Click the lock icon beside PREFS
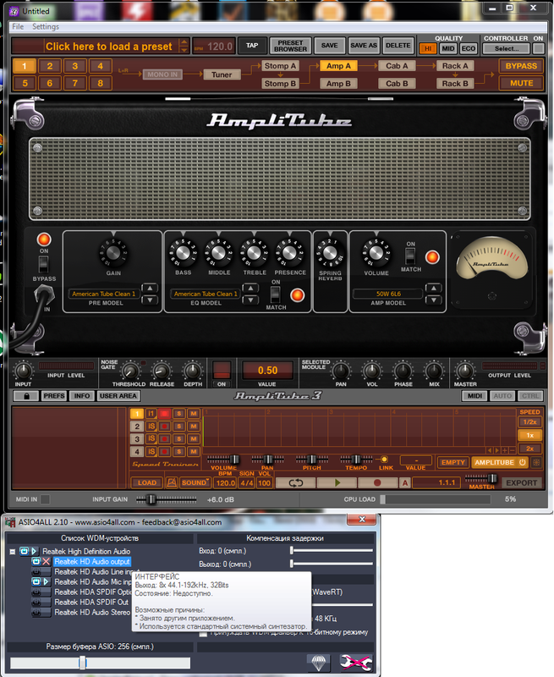The height and width of the screenshot is (677, 554). [26, 396]
